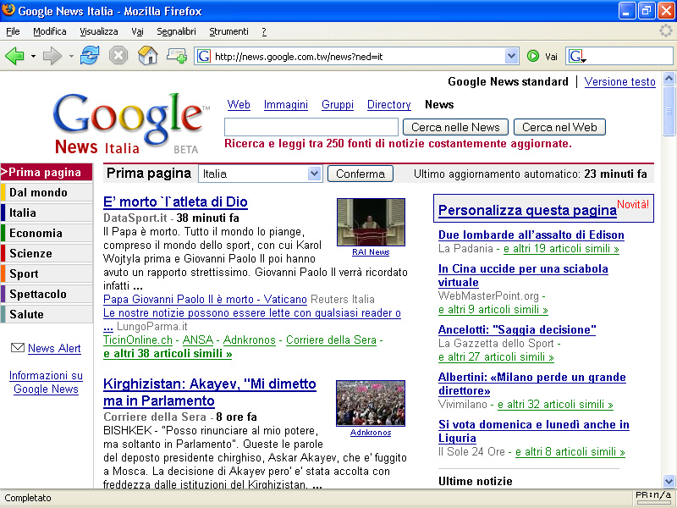The width and height of the screenshot is (677, 508).
Task: Open the Italia edition dropdown
Action: (x=261, y=174)
